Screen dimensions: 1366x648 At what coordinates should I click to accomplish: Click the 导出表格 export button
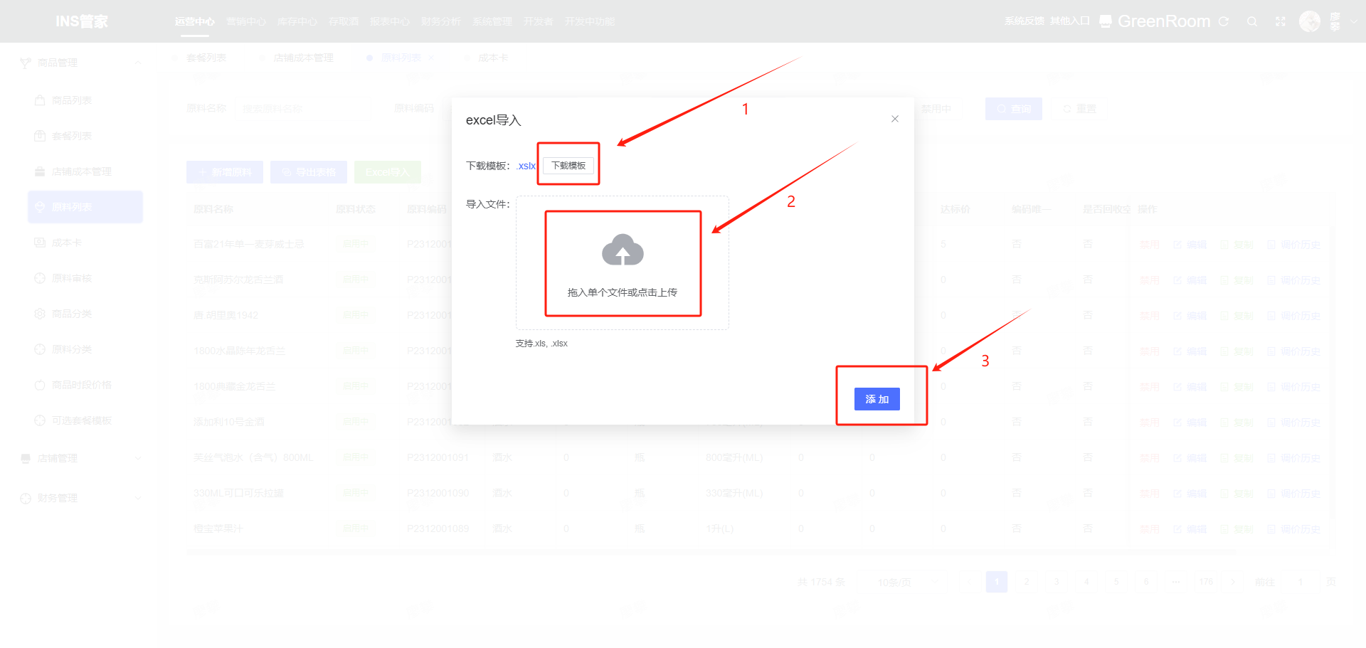coord(309,172)
